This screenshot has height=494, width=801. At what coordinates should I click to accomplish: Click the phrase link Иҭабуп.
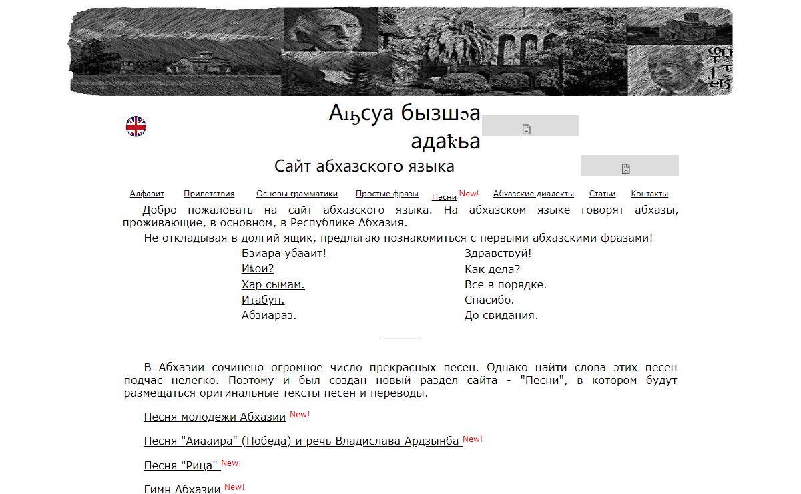pos(263,300)
